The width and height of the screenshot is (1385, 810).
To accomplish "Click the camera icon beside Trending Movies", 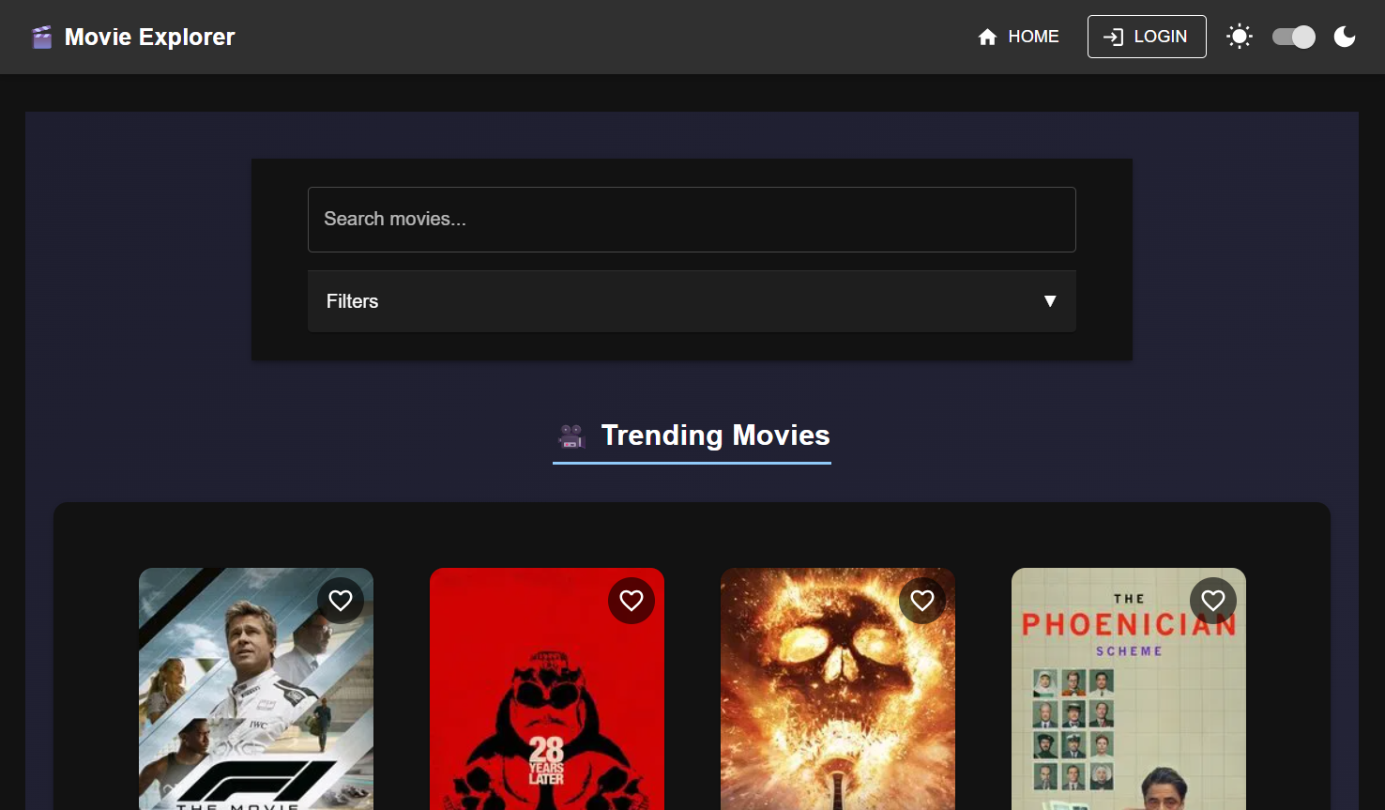I will pyautogui.click(x=571, y=436).
